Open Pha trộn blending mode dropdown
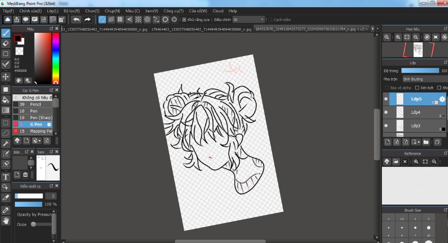Image resolution: width=448 pixels, height=243 pixels. pyautogui.click(x=425, y=79)
